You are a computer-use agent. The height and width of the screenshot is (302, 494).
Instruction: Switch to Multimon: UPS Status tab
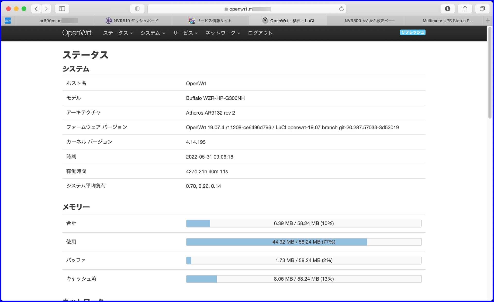click(x=444, y=21)
